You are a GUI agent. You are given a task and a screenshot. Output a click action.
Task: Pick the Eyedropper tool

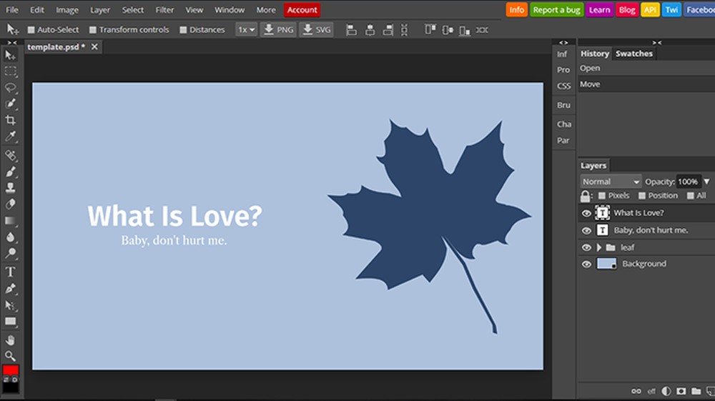tap(11, 137)
